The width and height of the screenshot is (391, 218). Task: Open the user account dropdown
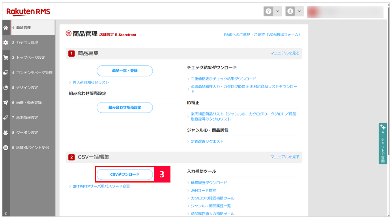coord(294,12)
